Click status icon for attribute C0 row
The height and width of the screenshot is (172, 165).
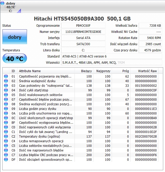click(6, 127)
